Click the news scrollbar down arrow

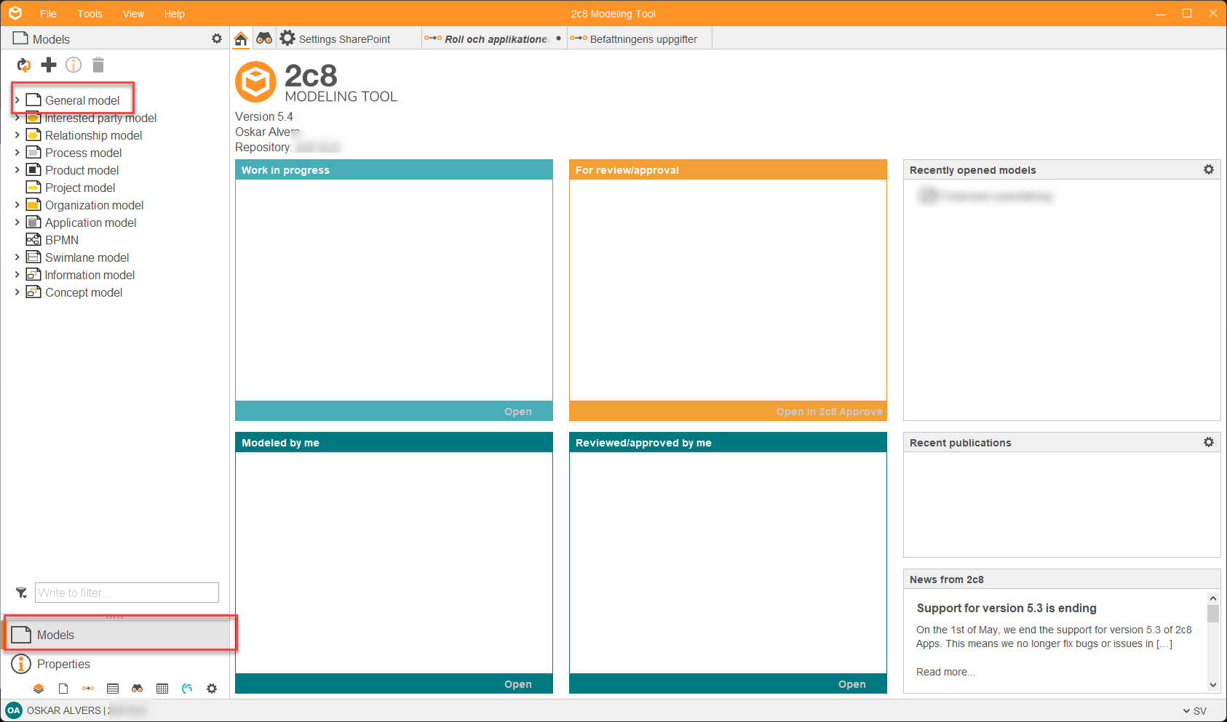click(x=1213, y=684)
